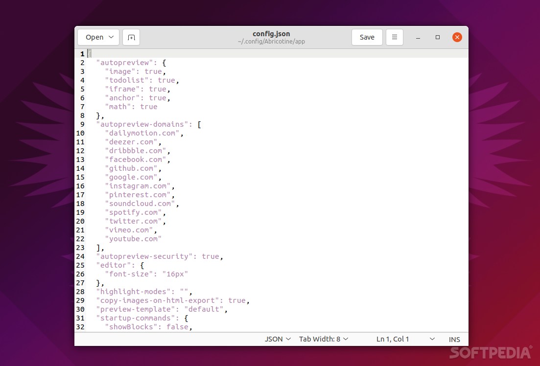Click the "preview-template": "default" line
Viewport: 540px width, 366px height.
click(162, 309)
